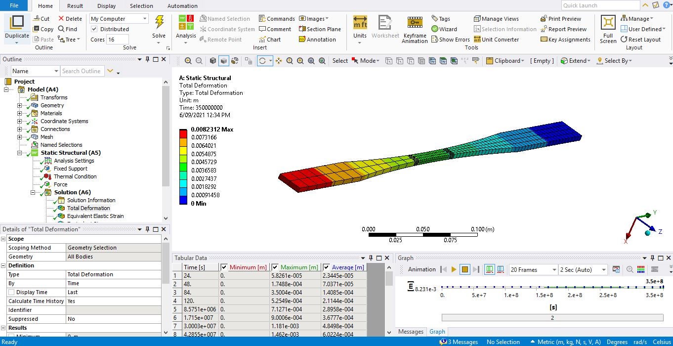
Task: Open the Messages tab
Action: click(411, 332)
